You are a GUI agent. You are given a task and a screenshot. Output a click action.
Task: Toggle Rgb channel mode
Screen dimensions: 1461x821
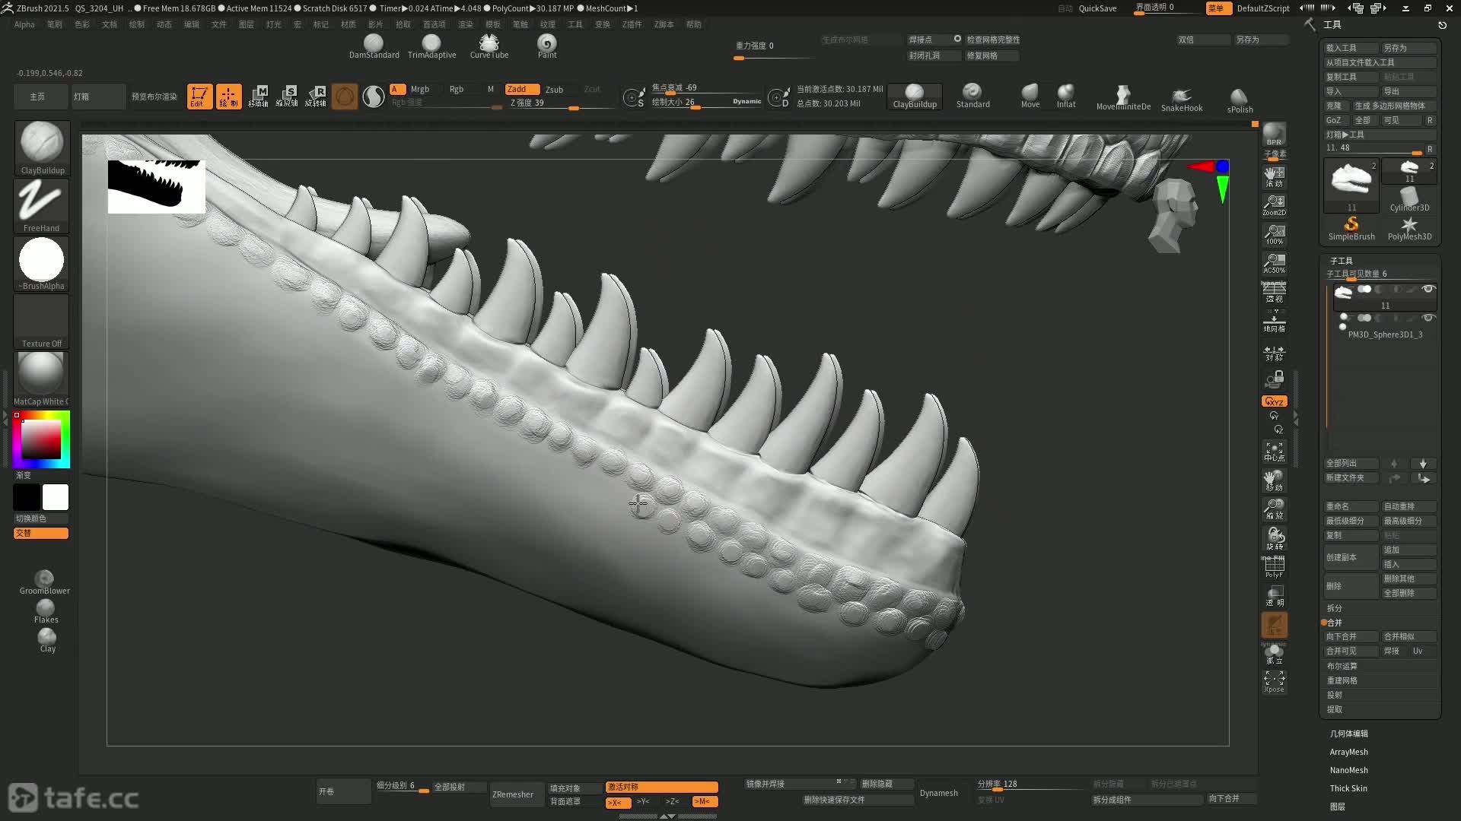[457, 90]
